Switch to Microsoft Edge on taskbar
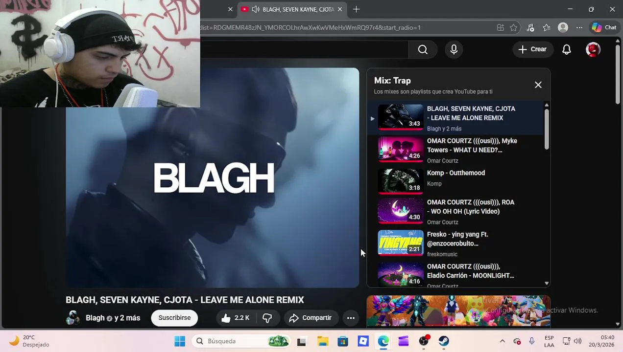The height and width of the screenshot is (352, 623). pyautogui.click(x=383, y=341)
